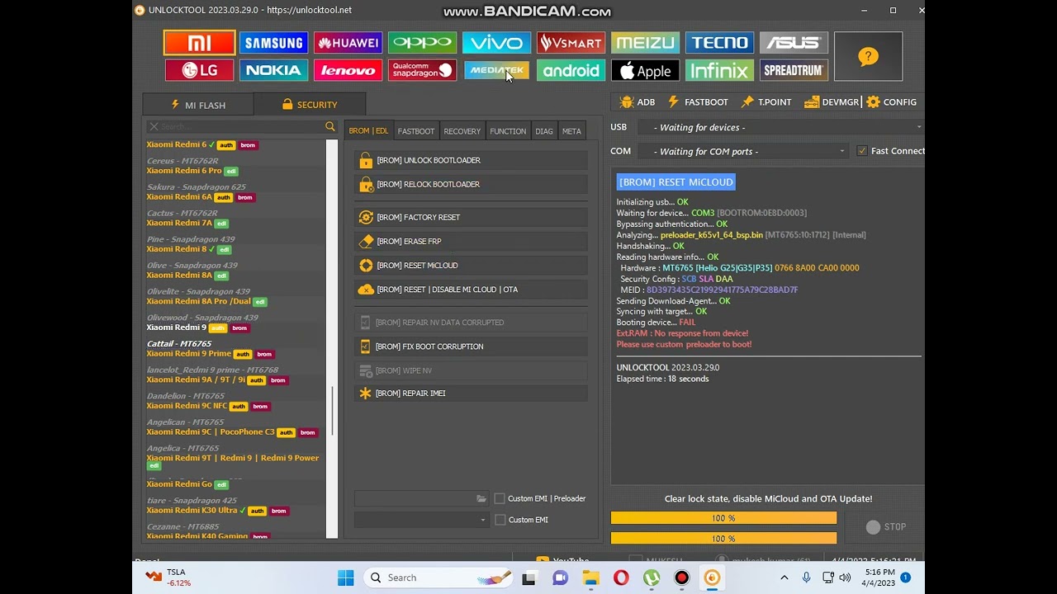
Task: Open the DEVMGR toolbar button
Action: coord(832,102)
